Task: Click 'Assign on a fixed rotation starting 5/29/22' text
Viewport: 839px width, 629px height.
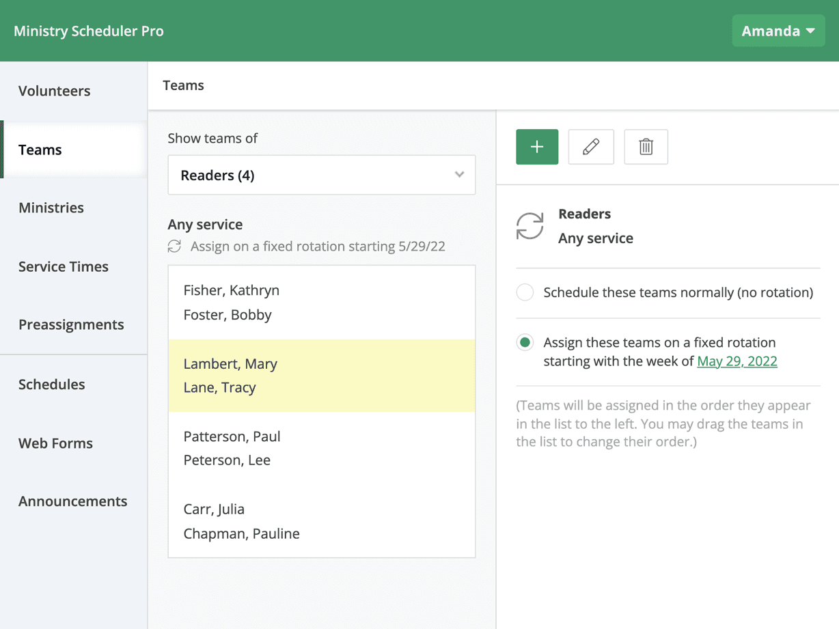Action: tap(318, 247)
